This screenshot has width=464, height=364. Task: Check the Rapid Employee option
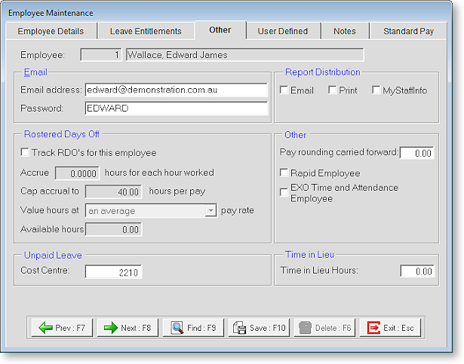pyautogui.click(x=284, y=173)
